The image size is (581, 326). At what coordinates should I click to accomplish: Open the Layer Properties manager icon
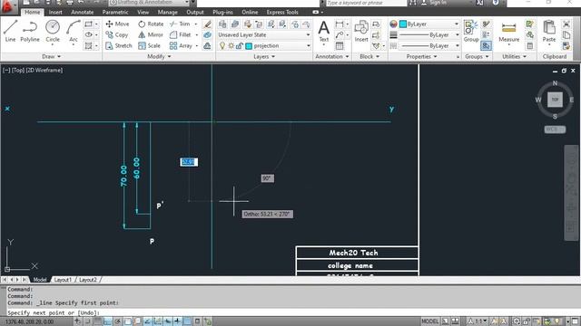point(222,24)
